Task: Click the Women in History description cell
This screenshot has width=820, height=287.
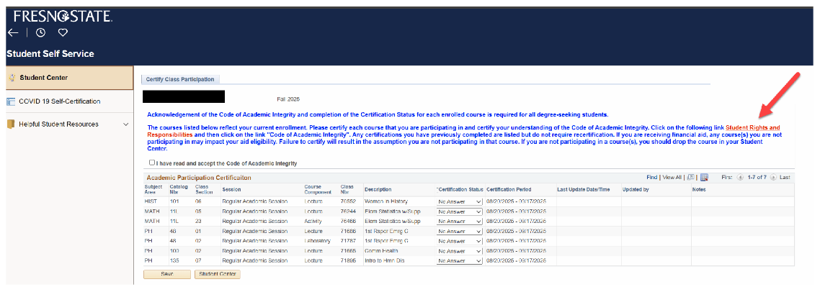Action: point(386,201)
